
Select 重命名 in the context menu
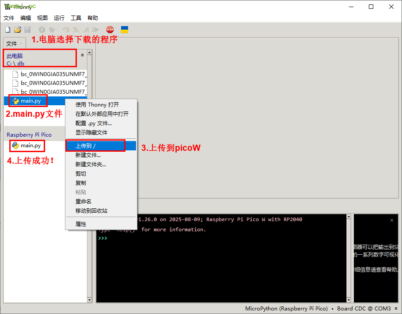[x=83, y=201]
